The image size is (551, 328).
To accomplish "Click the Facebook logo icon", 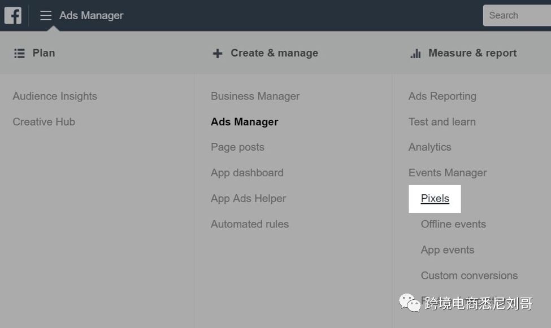I will tap(12, 15).
